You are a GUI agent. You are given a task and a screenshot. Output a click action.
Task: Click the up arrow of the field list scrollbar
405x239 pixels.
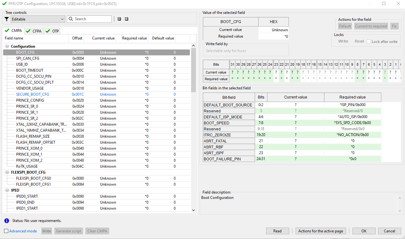[194, 46]
